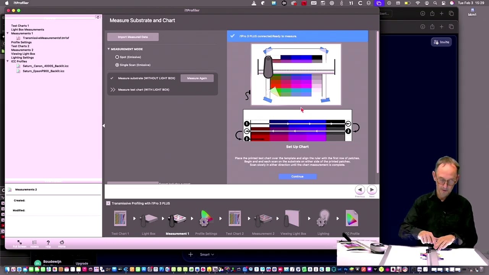Open the ICC Profile workflow step icon
This screenshot has height=275, width=489.
(352, 218)
